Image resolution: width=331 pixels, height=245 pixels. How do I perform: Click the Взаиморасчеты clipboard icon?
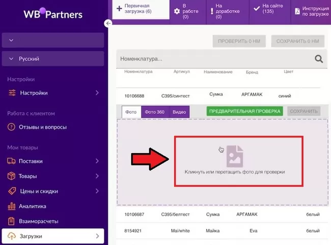tap(12, 222)
